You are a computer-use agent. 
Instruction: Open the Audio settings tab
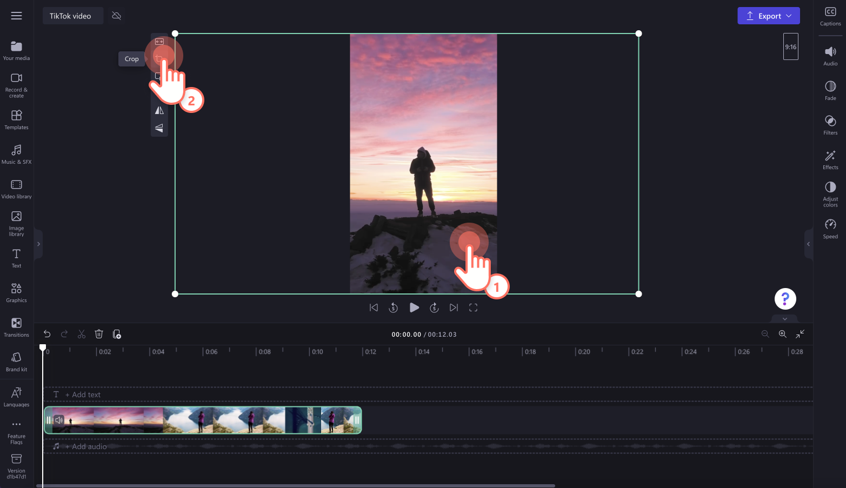pos(830,56)
